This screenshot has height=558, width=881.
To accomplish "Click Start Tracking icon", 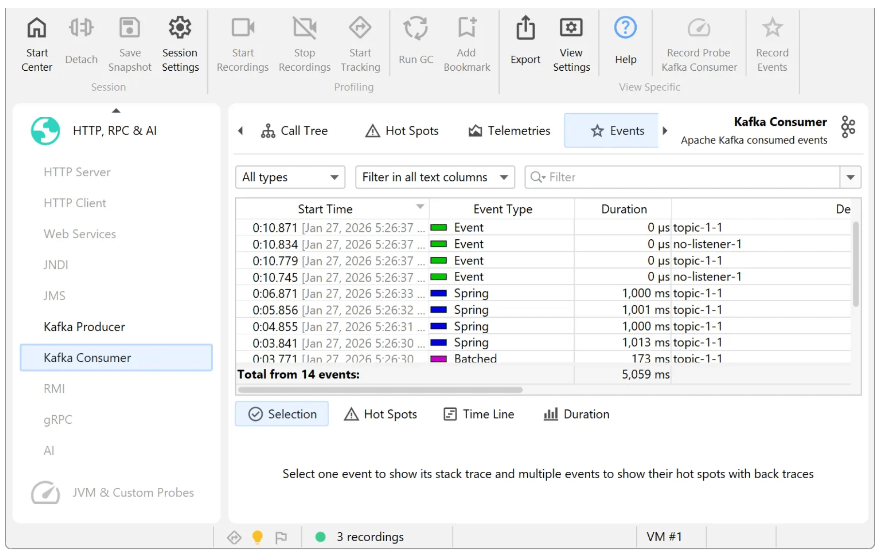I will point(360,28).
